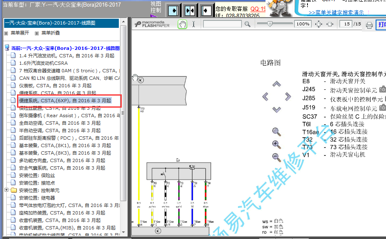Open 收音机装置, CSTA,(MIB) tree item
386x239 pixels.
pyautogui.click(x=67, y=228)
